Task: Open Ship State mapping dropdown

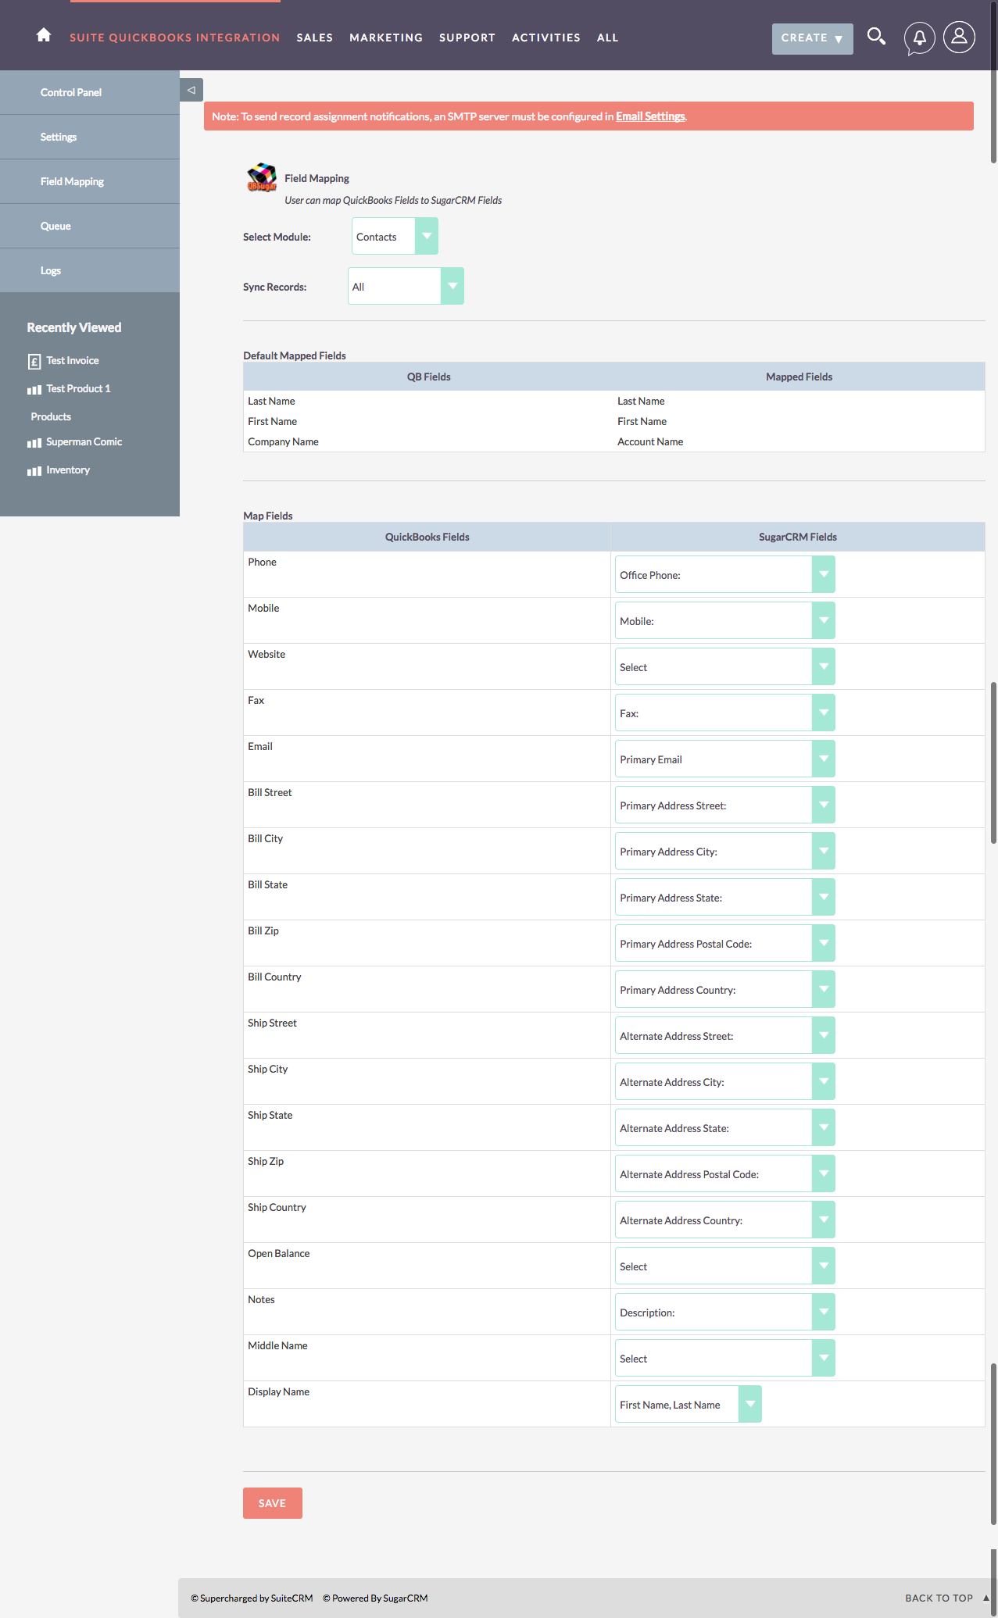Action: click(x=724, y=1127)
